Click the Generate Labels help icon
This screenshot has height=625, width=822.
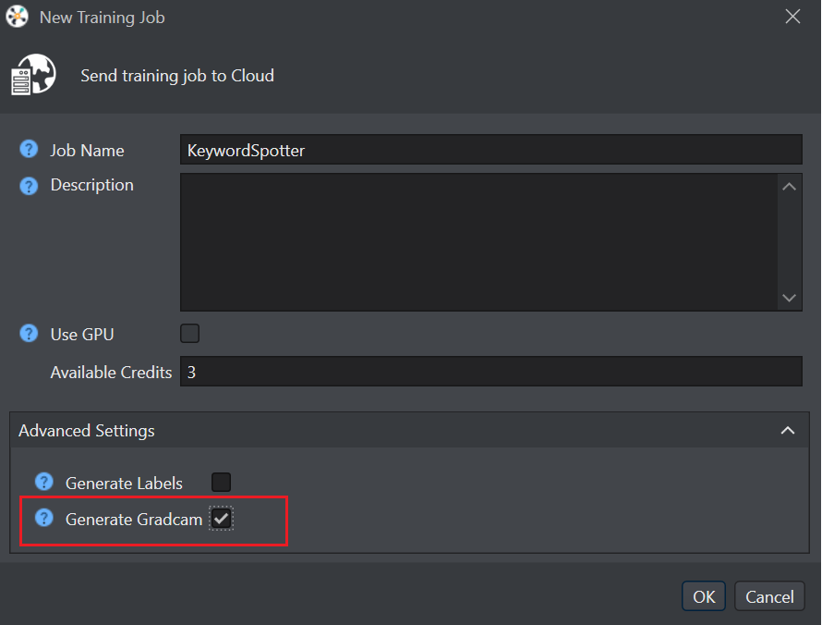pos(44,482)
